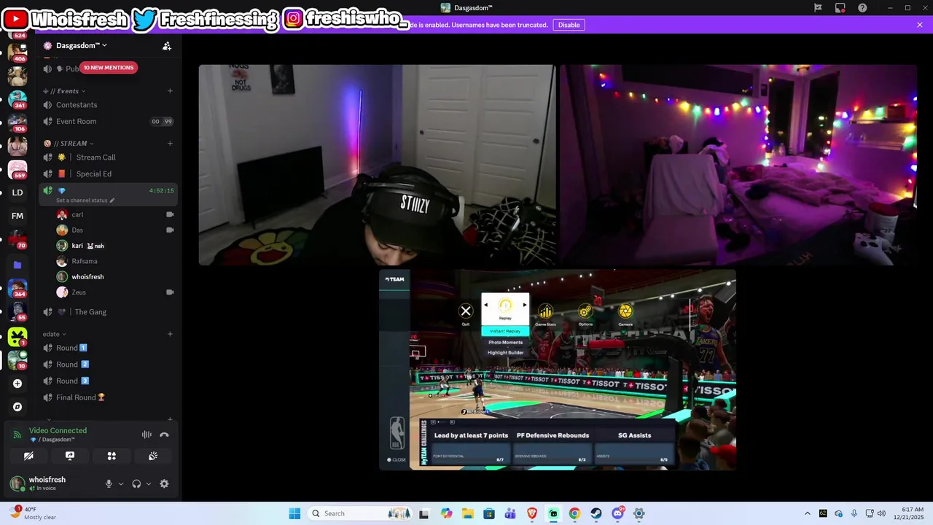The width and height of the screenshot is (933, 525).
Task: Open the Start an Activity icon
Action: (112, 456)
